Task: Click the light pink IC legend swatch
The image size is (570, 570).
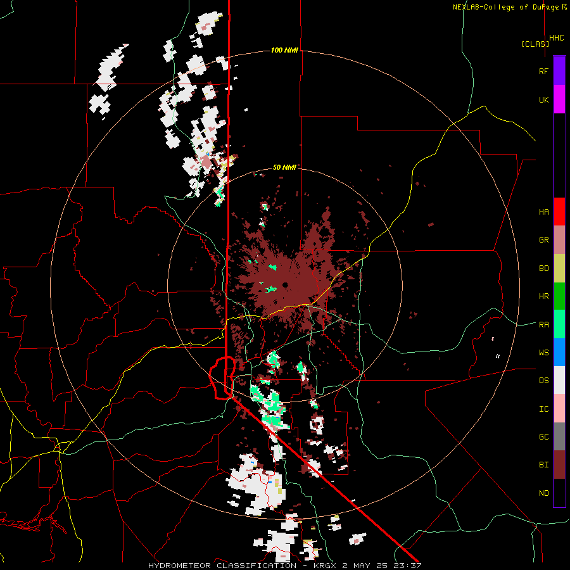Action: pos(559,408)
